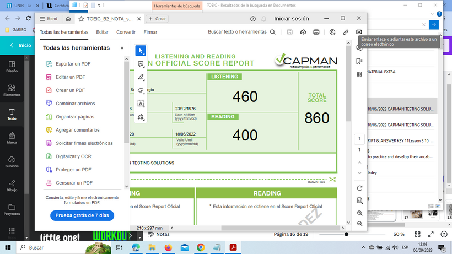Open Organizar páginas tool
452x254 pixels.
(x=74, y=117)
